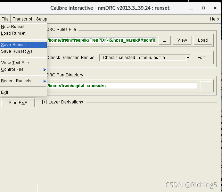Browse for DRC Rules File path
The height and width of the screenshot is (192, 222).
click(x=164, y=40)
